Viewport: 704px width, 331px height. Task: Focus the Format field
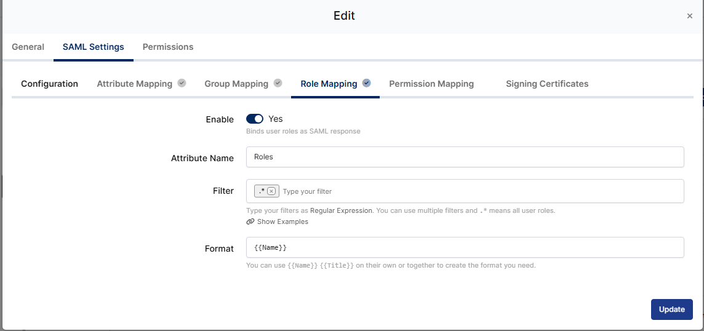465,247
